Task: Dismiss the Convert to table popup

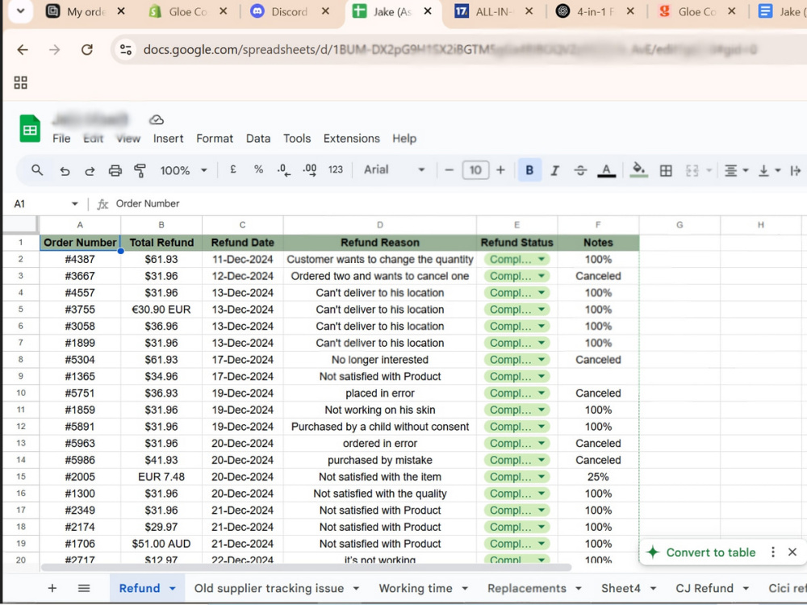Action: click(x=792, y=552)
